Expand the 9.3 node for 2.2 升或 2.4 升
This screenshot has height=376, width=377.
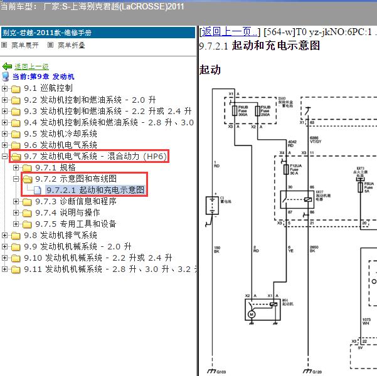tap(4, 111)
